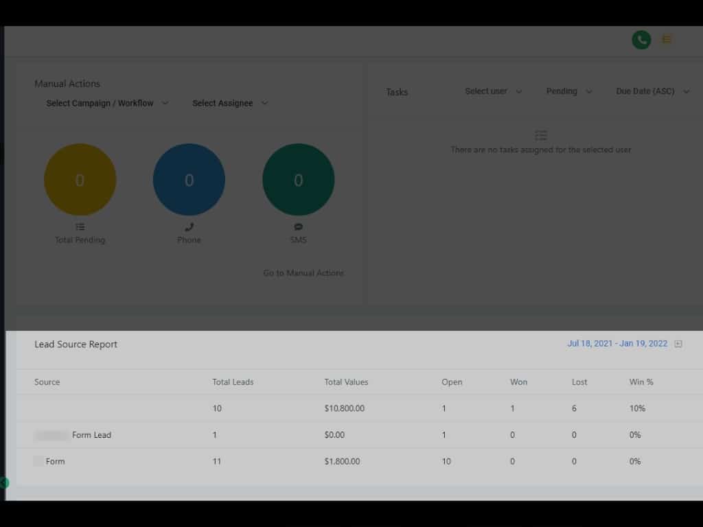Click the Total Pending list icon

[x=80, y=226]
